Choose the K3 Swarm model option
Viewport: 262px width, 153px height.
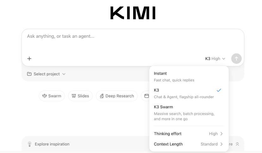pyautogui.click(x=189, y=113)
